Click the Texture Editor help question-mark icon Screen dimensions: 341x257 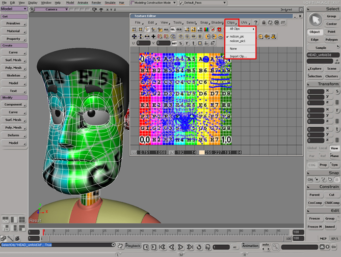tap(256, 22)
